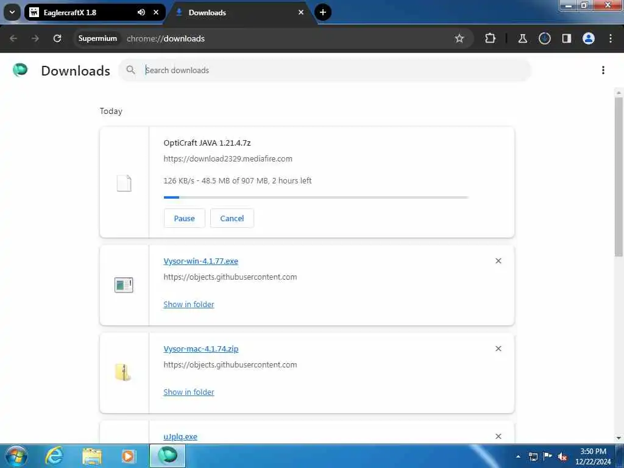Image resolution: width=624 pixels, height=468 pixels.
Task: Reload the downloads page
Action: coord(57,38)
